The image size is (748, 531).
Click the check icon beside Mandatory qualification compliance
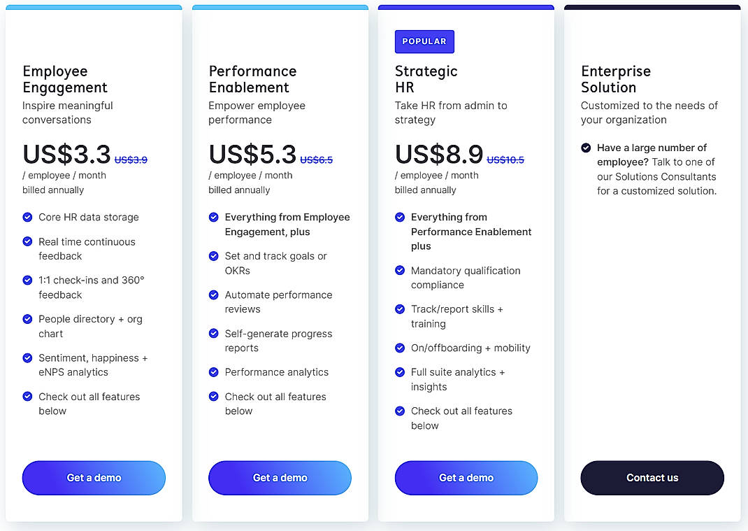[399, 271]
